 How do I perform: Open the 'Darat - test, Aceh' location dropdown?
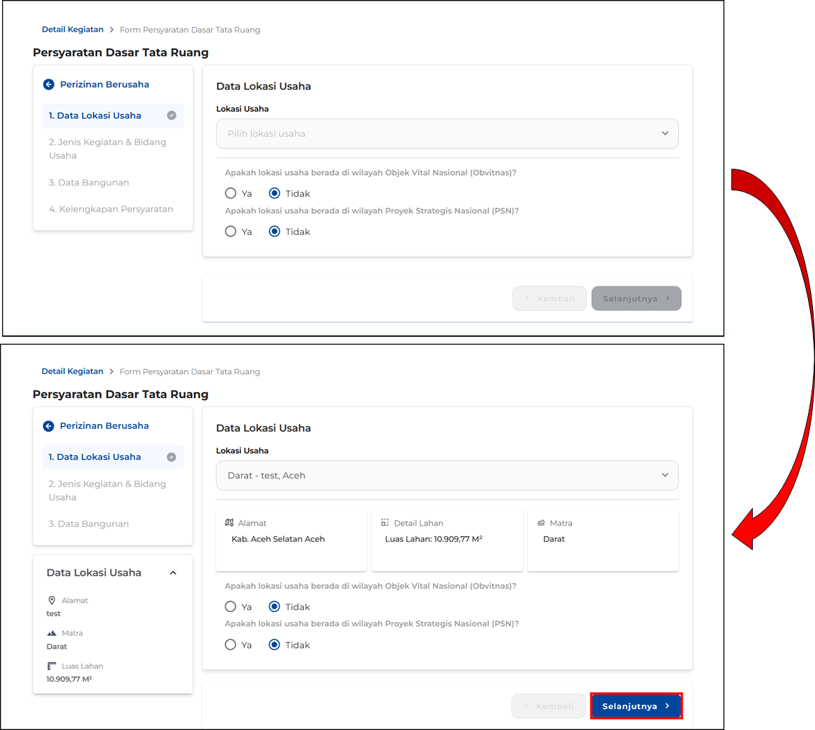coord(447,476)
